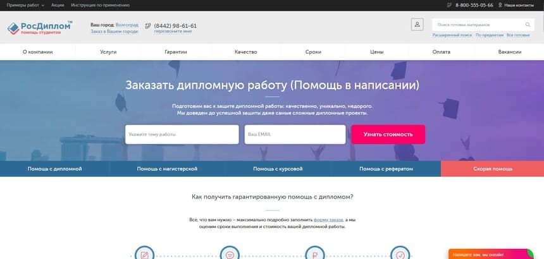The height and width of the screenshot is (259, 544).
Task: Click the Узнать стоимость button
Action: click(x=388, y=135)
